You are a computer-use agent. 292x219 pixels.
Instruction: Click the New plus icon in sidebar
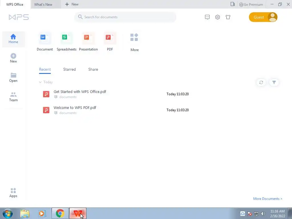pos(13,56)
